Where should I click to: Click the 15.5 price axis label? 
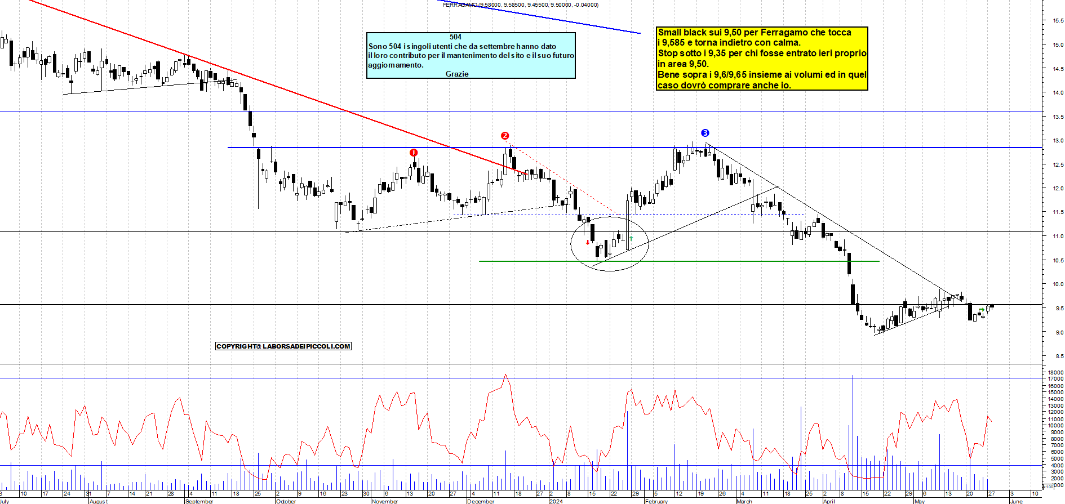1058,21
